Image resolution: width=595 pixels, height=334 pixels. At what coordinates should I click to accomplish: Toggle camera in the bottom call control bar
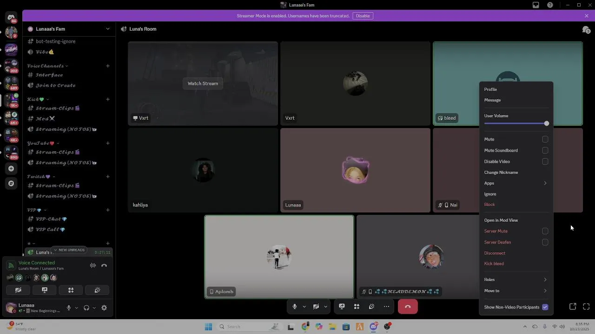click(x=316, y=307)
